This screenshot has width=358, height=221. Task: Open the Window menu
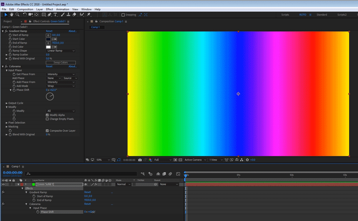pyautogui.click(x=86, y=9)
